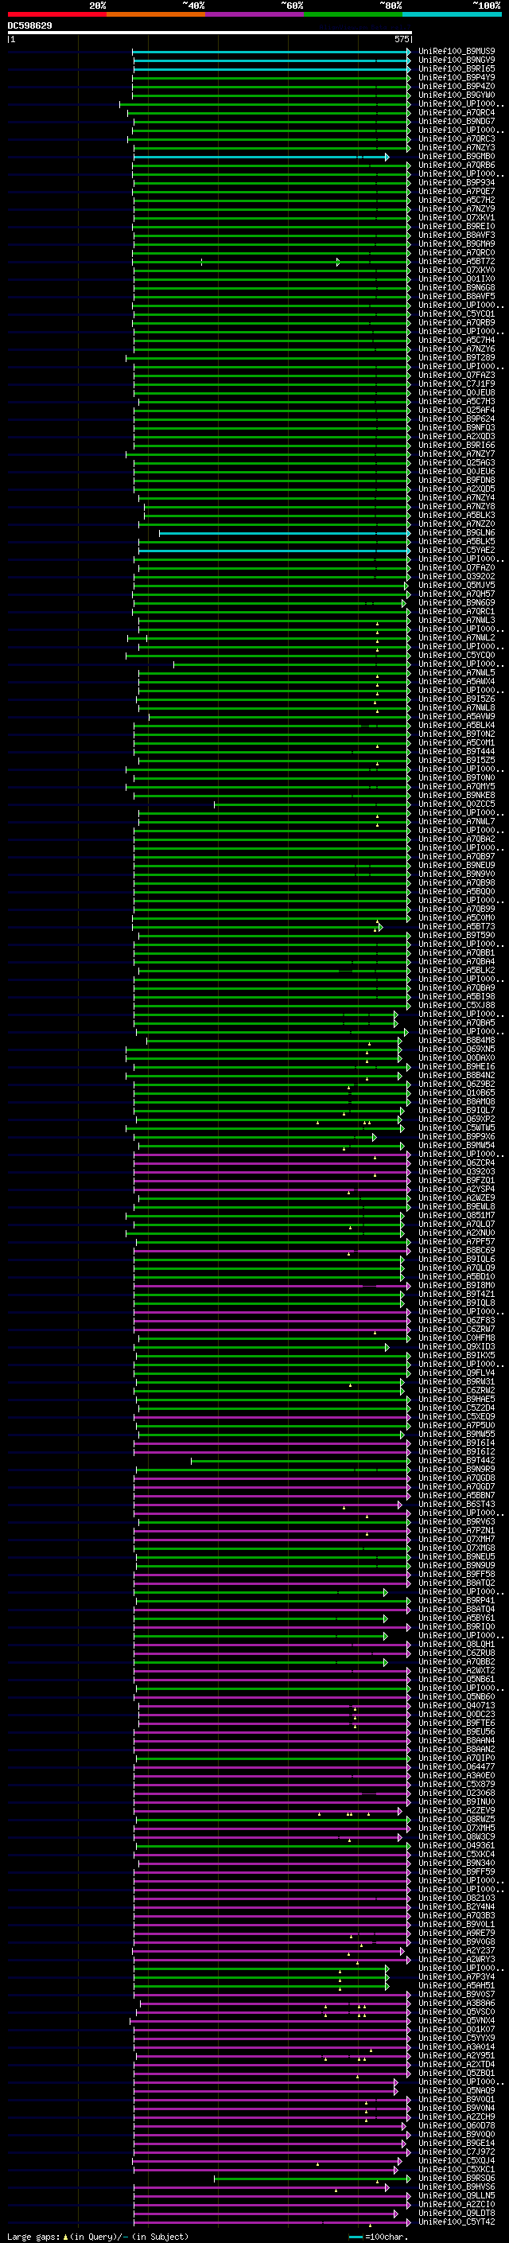Open the UniRef100_B9HEI6 hit
The image size is (509, 2243).
tap(457, 1067)
